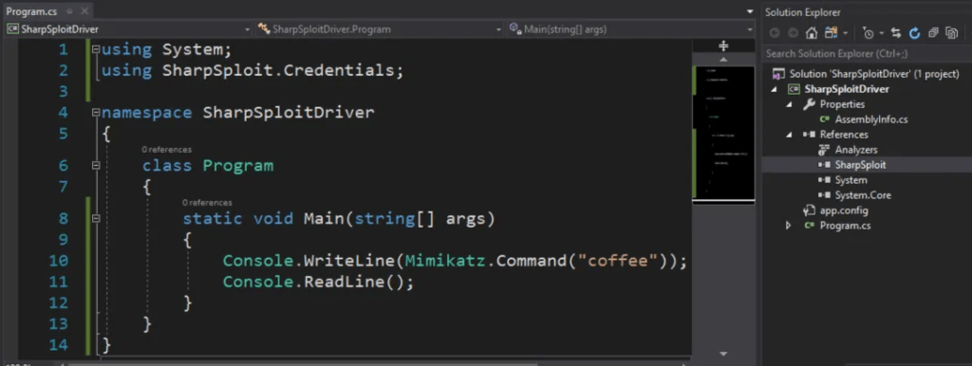Viewport: 972px width, 366px height.
Task: Collapse the SharpSploitDriver project tree arrow
Action: point(774,89)
